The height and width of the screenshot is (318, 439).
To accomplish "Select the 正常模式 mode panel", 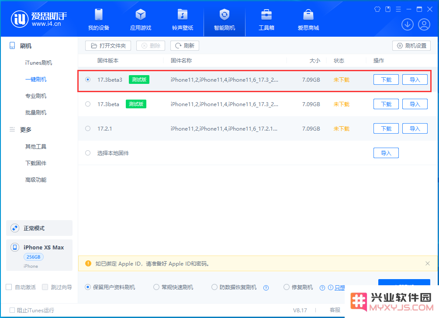I will click(39, 228).
